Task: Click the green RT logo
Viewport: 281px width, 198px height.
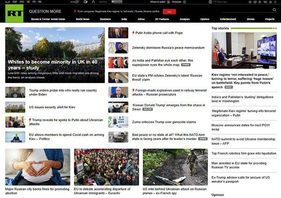Action: [x=15, y=13]
